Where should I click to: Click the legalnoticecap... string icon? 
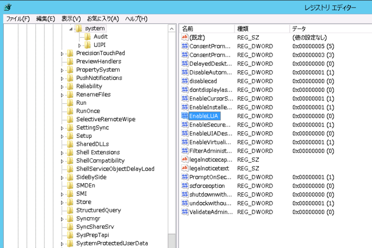pos(184,159)
